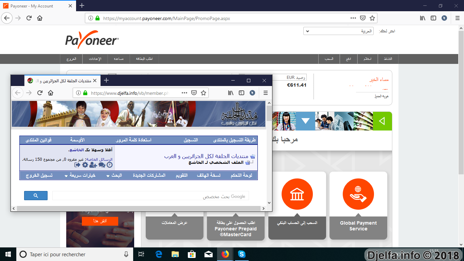Open استلام in the Payoneer menu bar
Screen dimensions: 464x261
[x=368, y=59]
